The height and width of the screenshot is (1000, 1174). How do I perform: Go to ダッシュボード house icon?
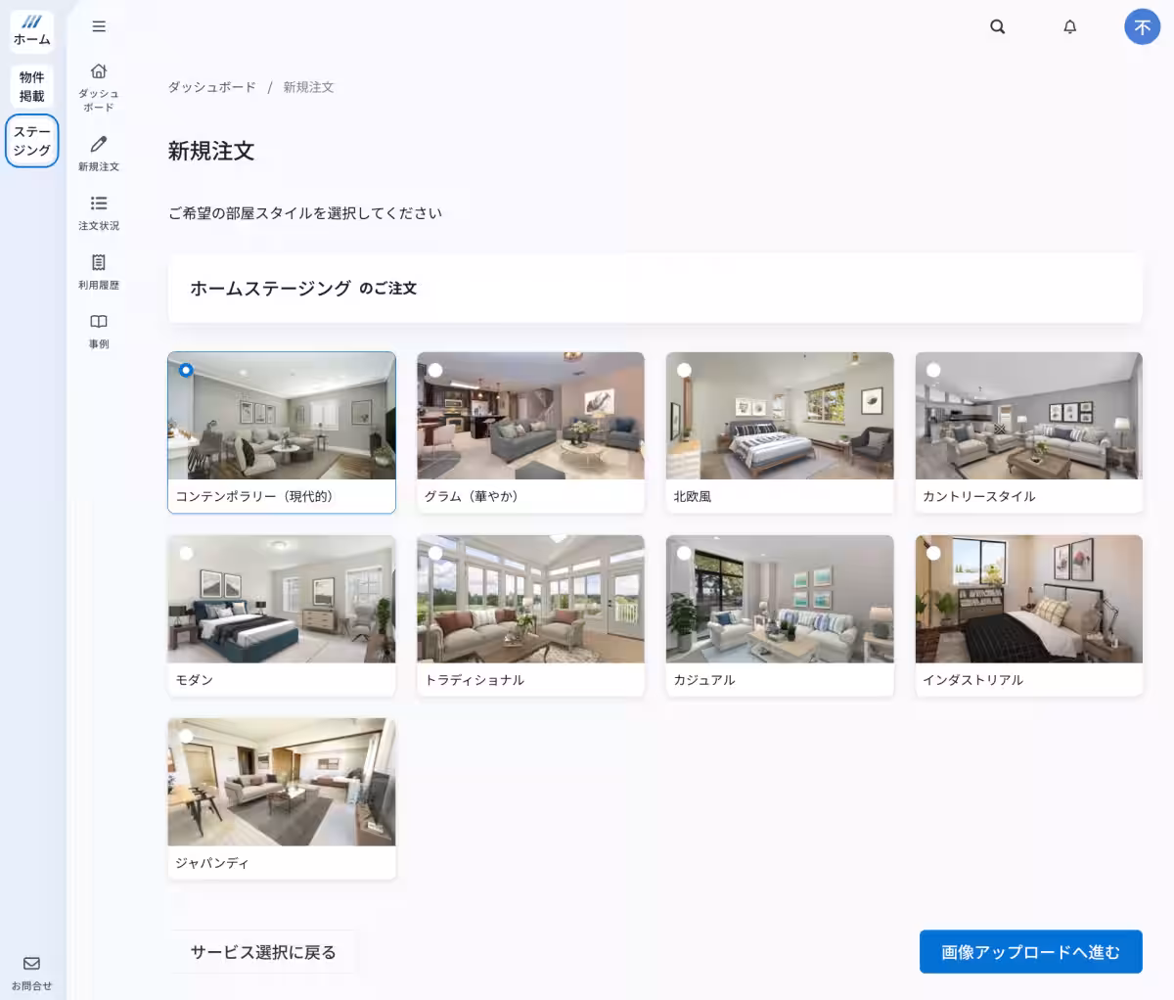point(99,71)
